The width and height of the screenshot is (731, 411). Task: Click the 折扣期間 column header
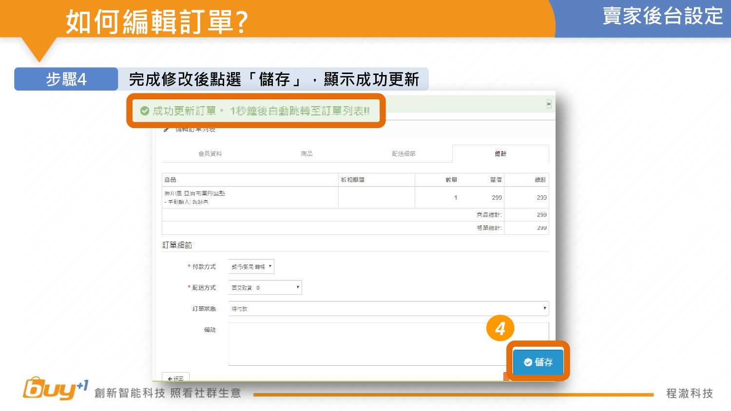[x=353, y=180]
